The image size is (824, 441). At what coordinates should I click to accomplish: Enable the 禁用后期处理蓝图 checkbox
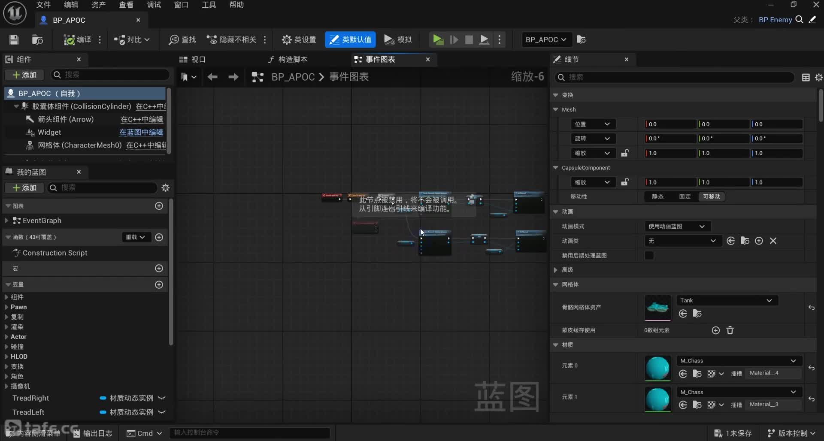[649, 256]
